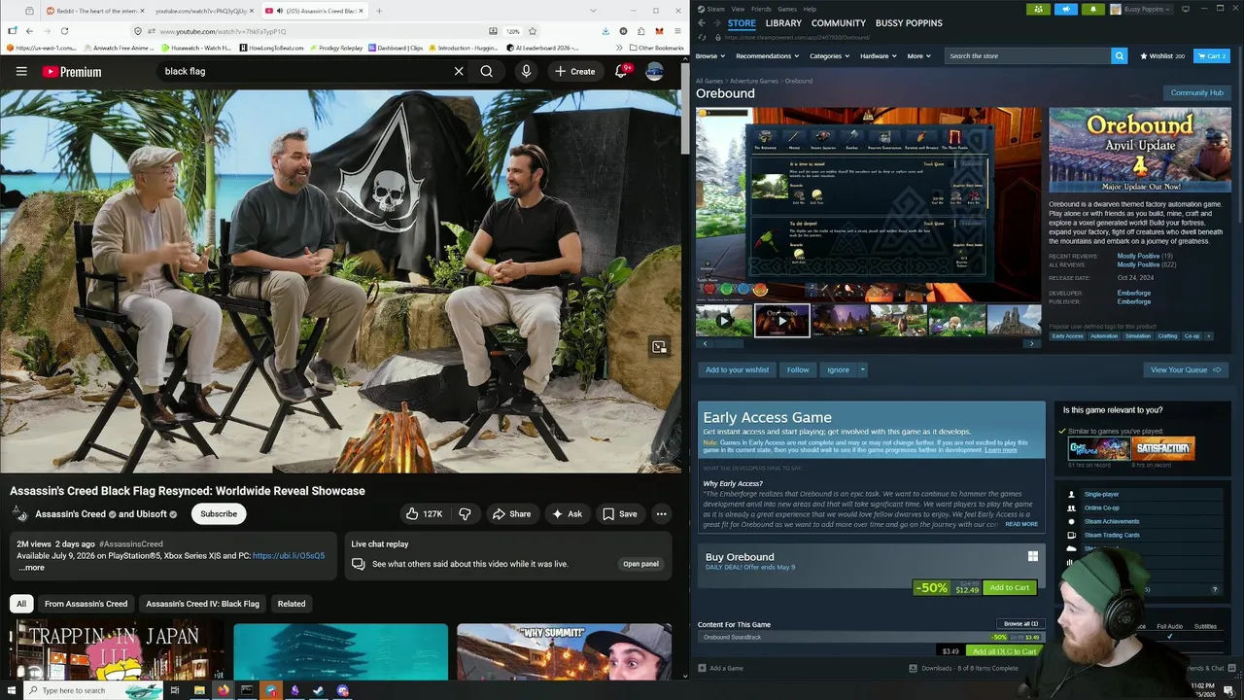Like the Assassin's Creed video
This screenshot has height=700, width=1244.
pos(423,513)
